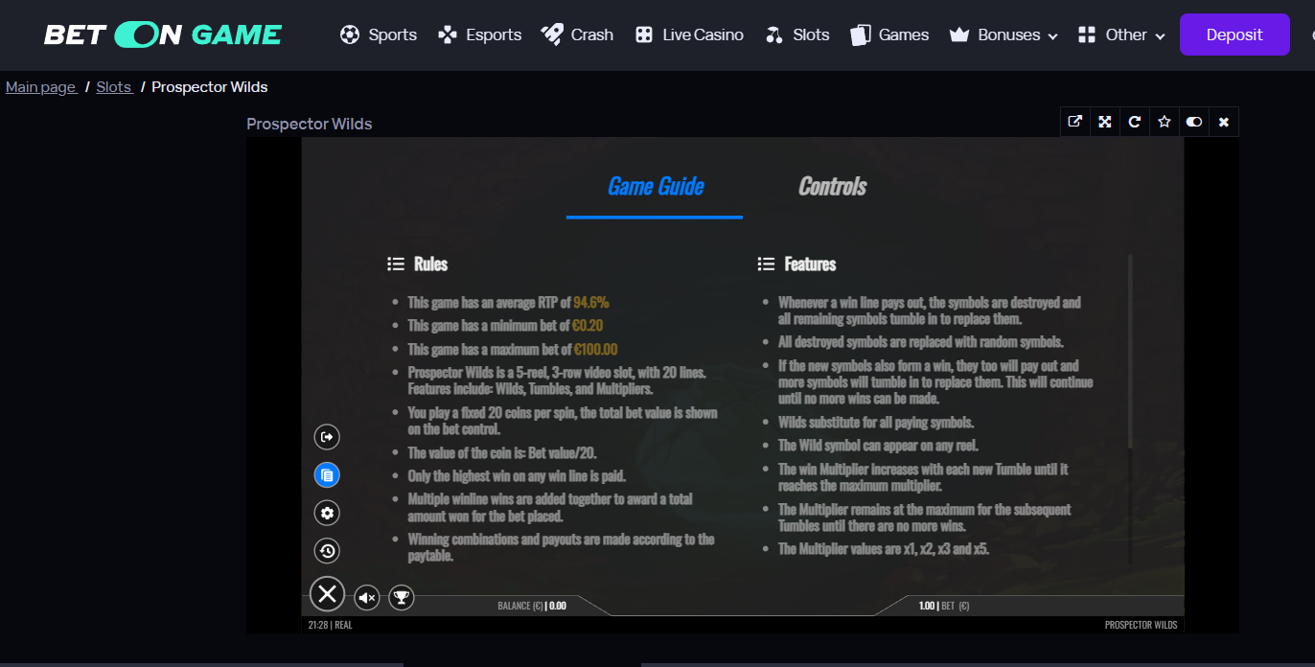1315x667 pixels.
Task: Reload the game with refresh icon
Action: tap(1135, 122)
